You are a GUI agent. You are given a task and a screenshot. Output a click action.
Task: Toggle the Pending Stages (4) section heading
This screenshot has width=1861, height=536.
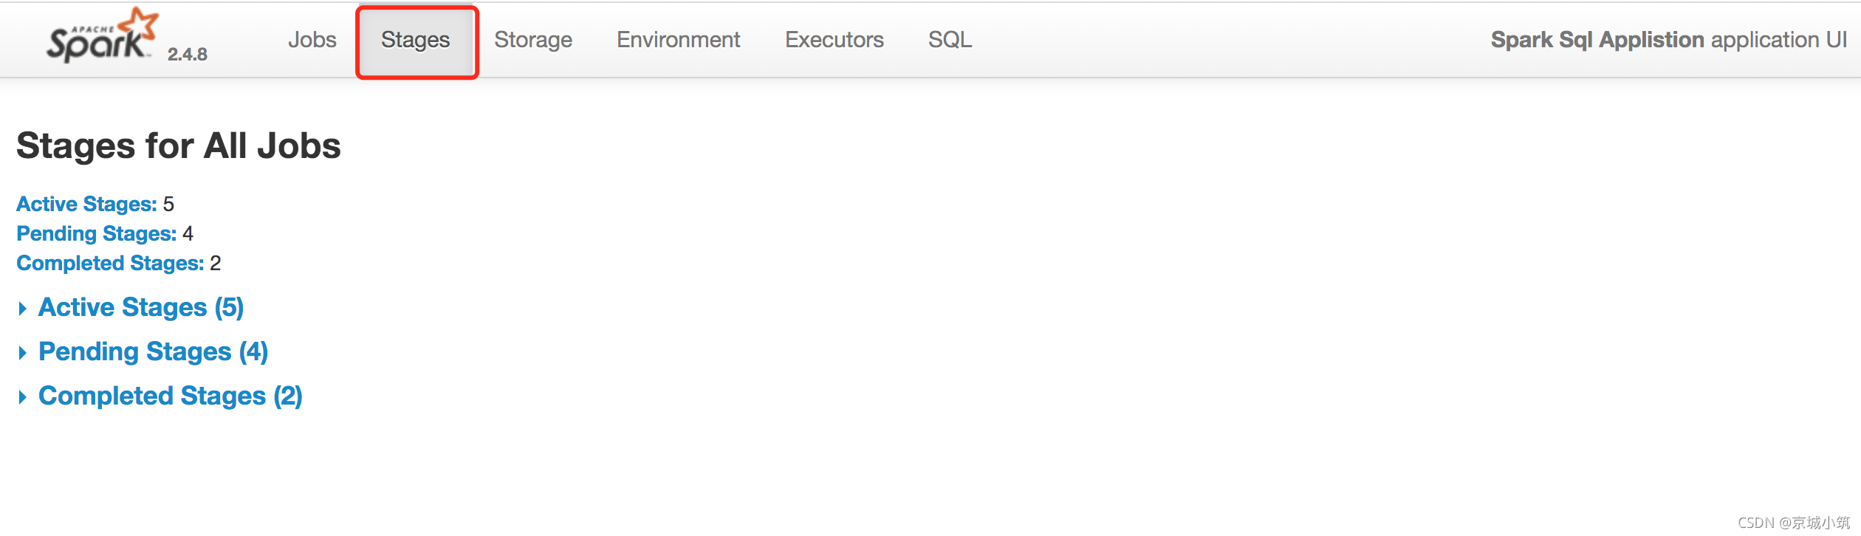coord(153,351)
